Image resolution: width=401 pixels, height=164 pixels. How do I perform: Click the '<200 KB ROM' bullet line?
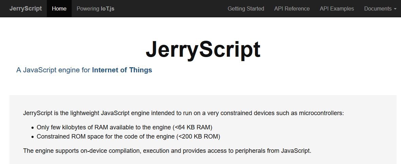(128, 136)
